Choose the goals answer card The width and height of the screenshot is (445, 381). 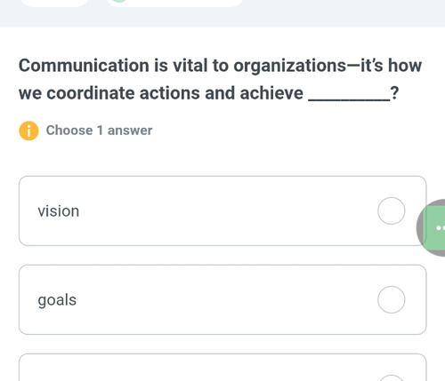pyautogui.click(x=222, y=299)
